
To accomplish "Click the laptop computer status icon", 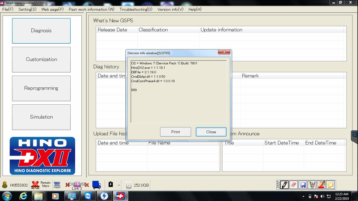I will 57,185.
